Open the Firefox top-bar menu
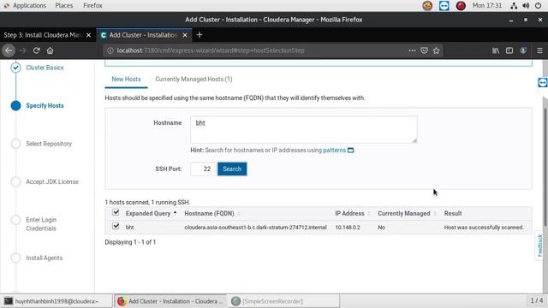This screenshot has width=548, height=308. pyautogui.click(x=92, y=6)
